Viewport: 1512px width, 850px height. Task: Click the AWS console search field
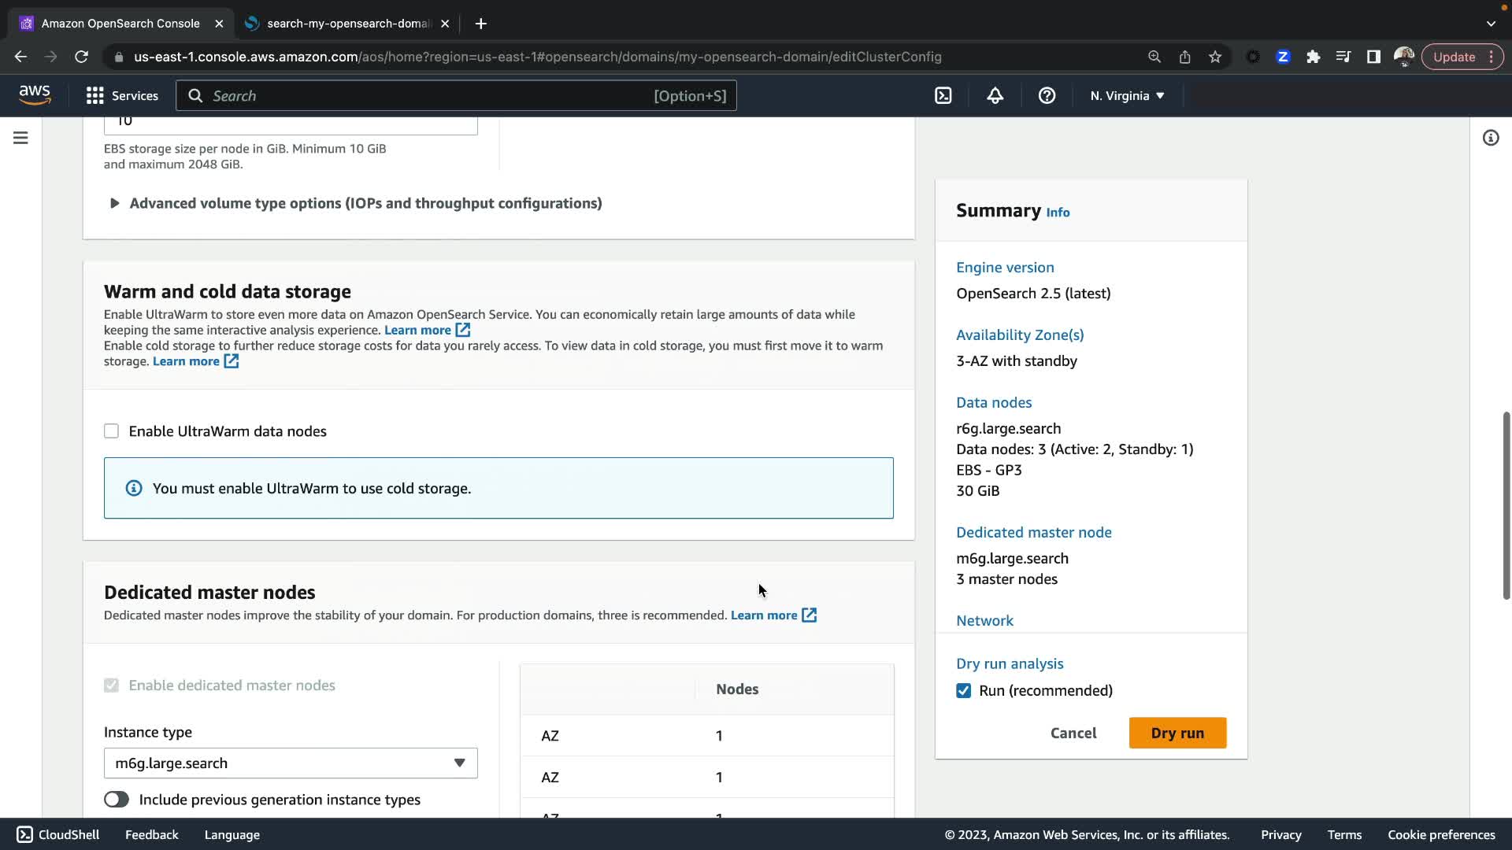[429, 96]
